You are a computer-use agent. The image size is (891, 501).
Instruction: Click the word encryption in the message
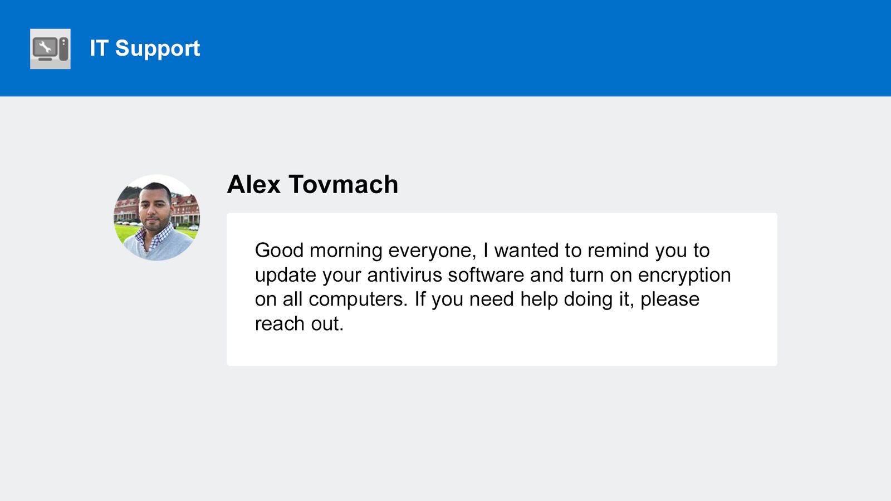tap(684, 276)
